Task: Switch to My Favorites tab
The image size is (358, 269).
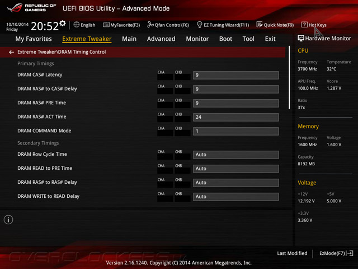Action: pos(34,39)
